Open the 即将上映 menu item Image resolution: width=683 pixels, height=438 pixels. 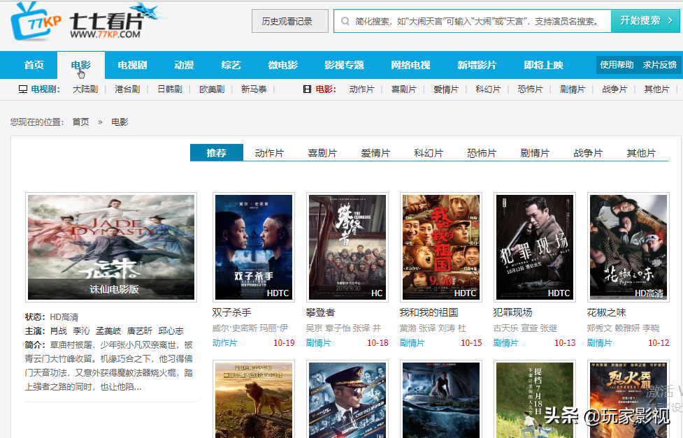pyautogui.click(x=543, y=64)
